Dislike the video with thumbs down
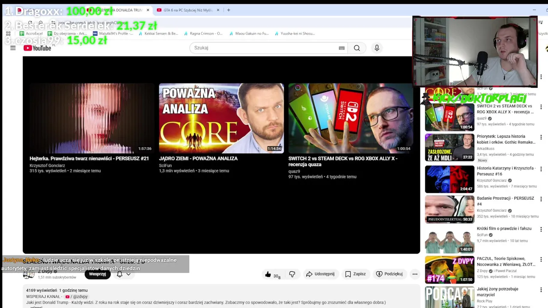This screenshot has width=548, height=308. click(x=292, y=274)
